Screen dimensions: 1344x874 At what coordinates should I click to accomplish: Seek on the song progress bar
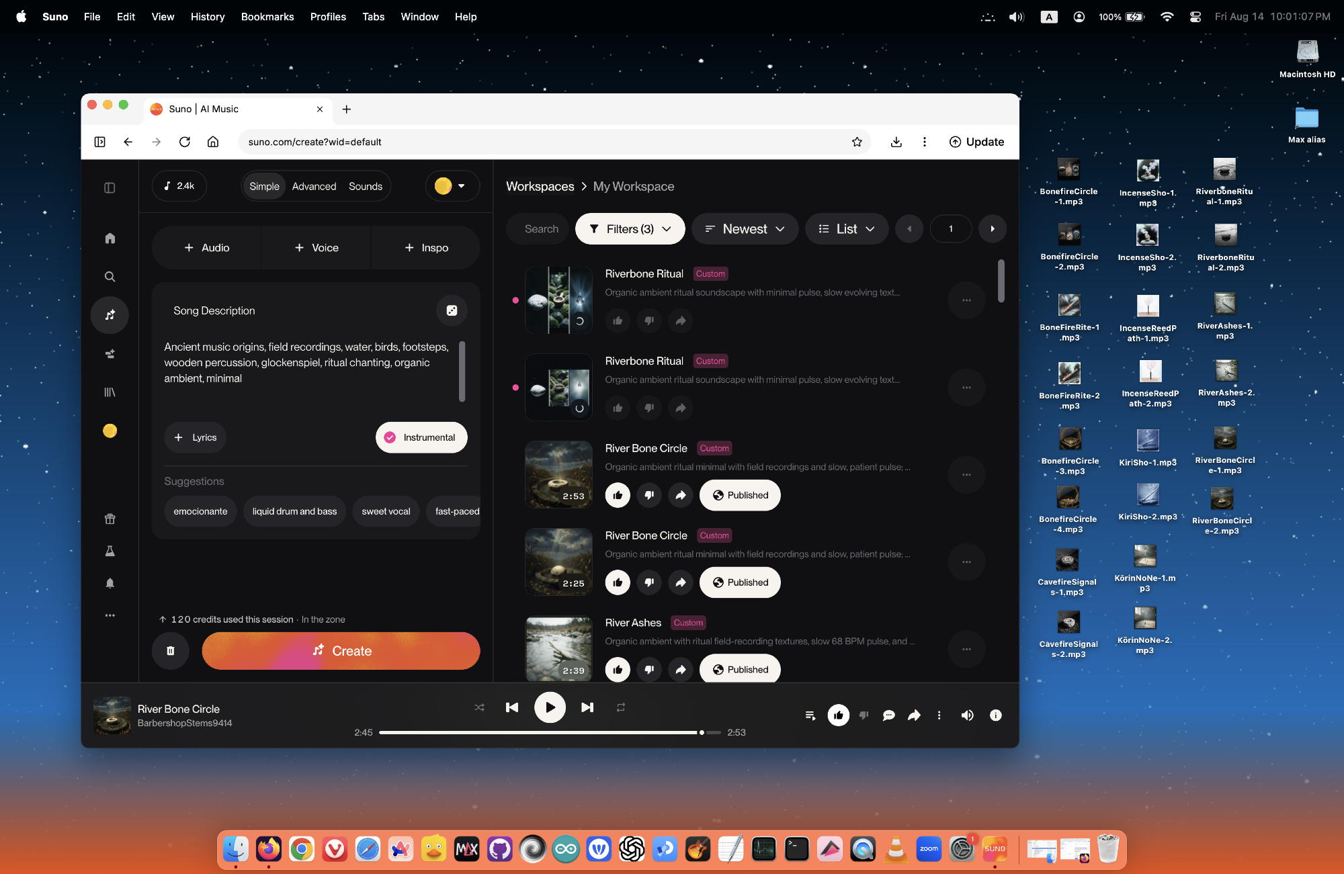click(550, 732)
